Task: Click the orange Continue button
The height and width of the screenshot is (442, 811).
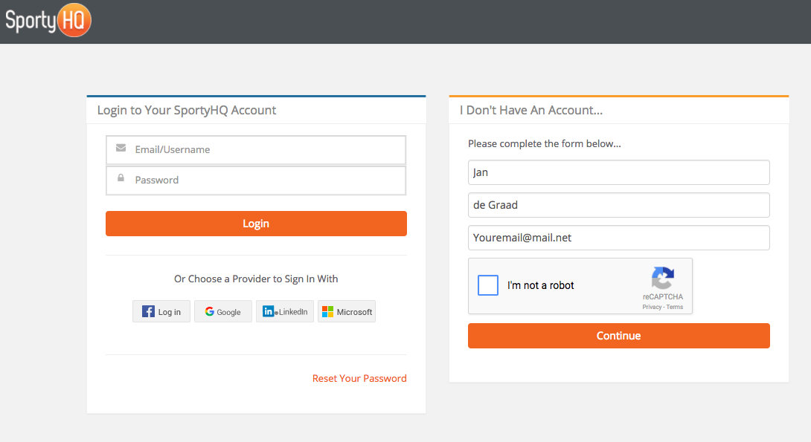Action: (618, 336)
